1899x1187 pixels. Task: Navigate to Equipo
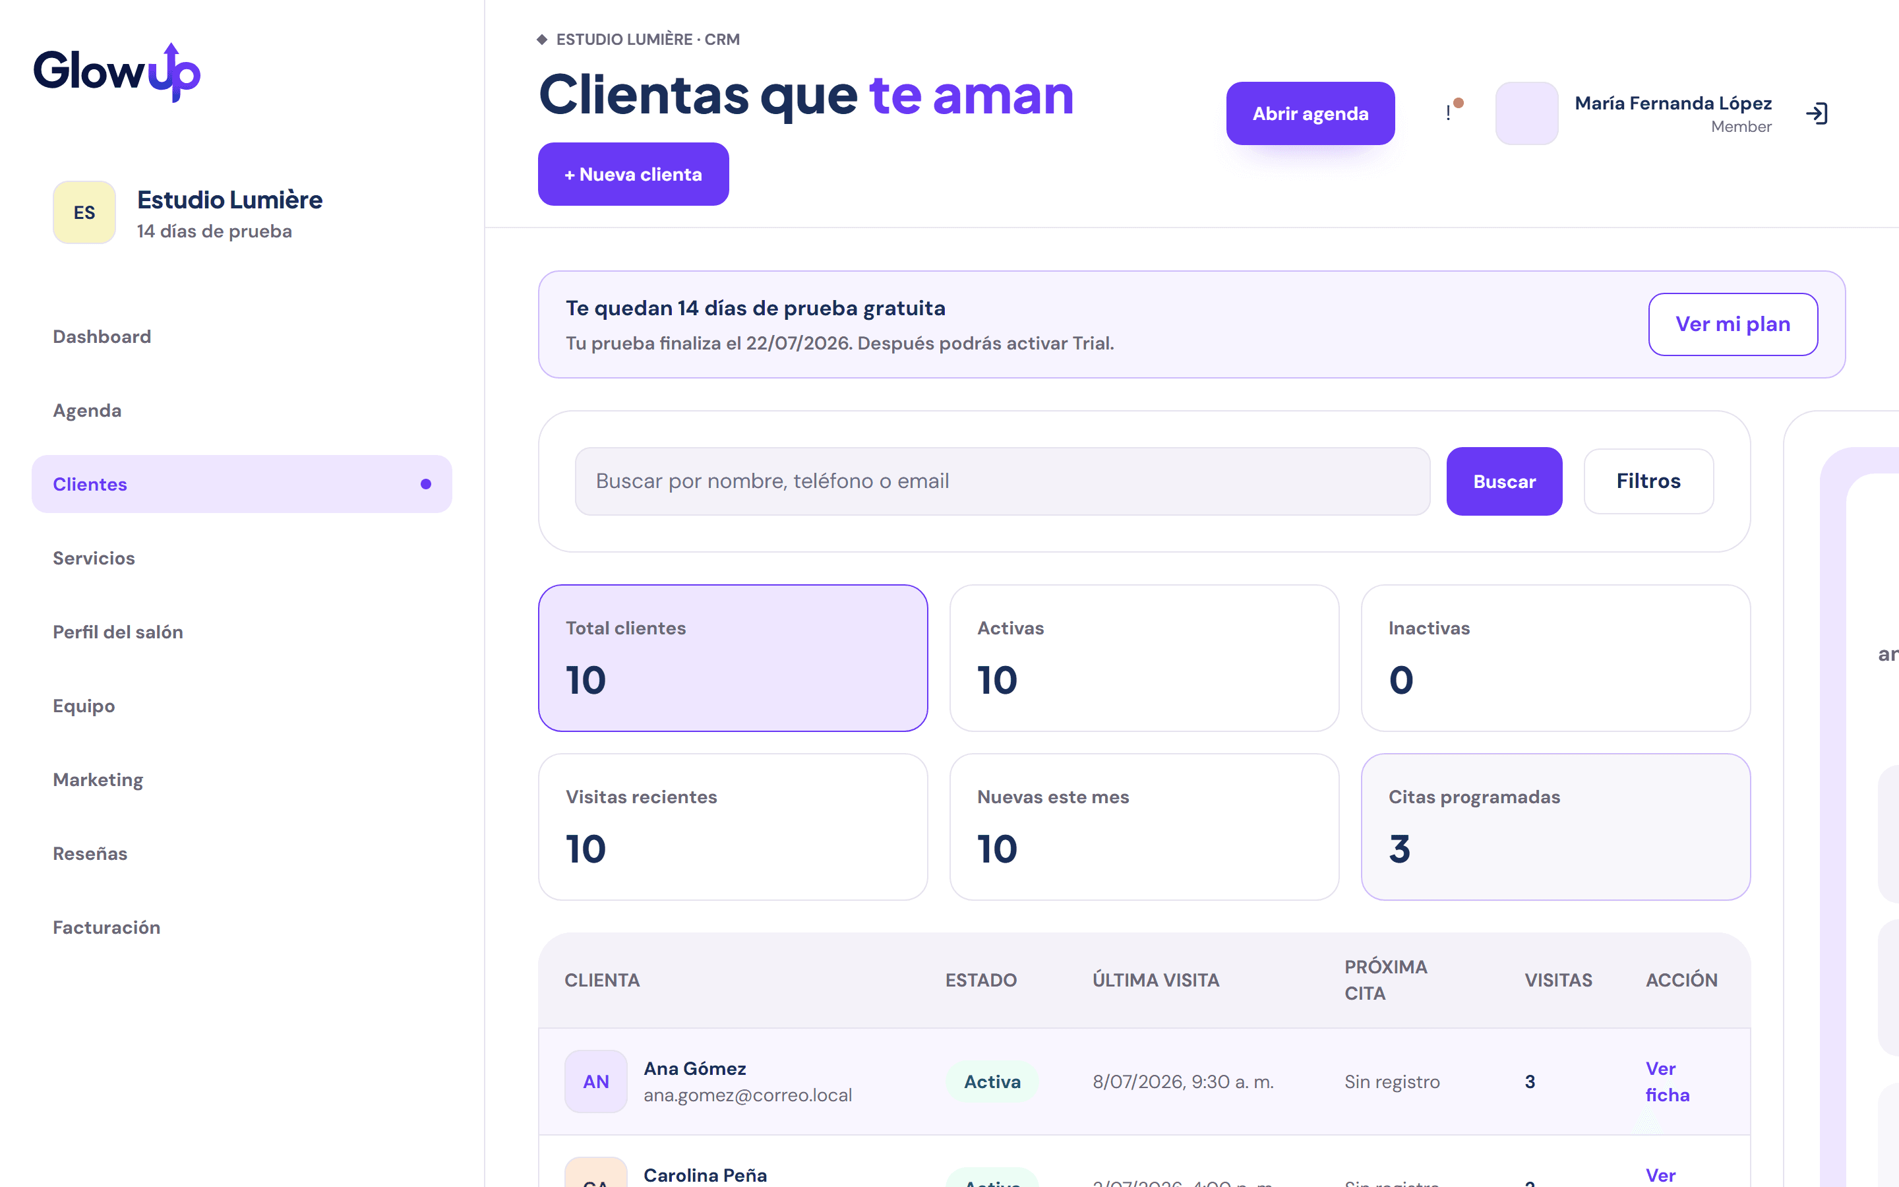(242, 706)
